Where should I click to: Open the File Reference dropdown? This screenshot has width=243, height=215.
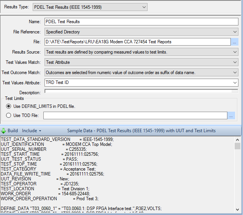[141, 32]
